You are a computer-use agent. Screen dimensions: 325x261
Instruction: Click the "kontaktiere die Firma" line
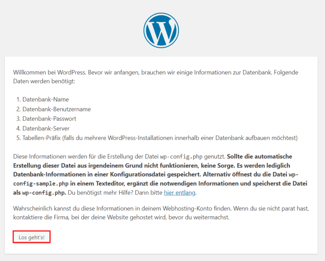pos(41,217)
